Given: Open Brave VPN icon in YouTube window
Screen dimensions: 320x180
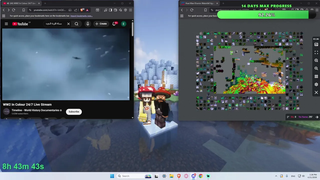Looking at the screenshot, I should [x=125, y=10].
